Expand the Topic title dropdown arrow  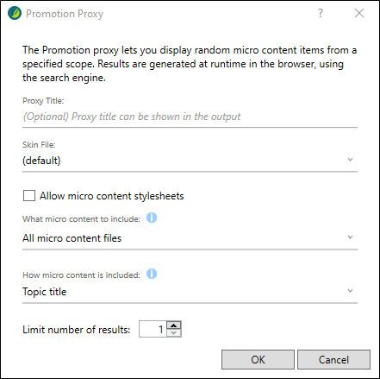350,291
